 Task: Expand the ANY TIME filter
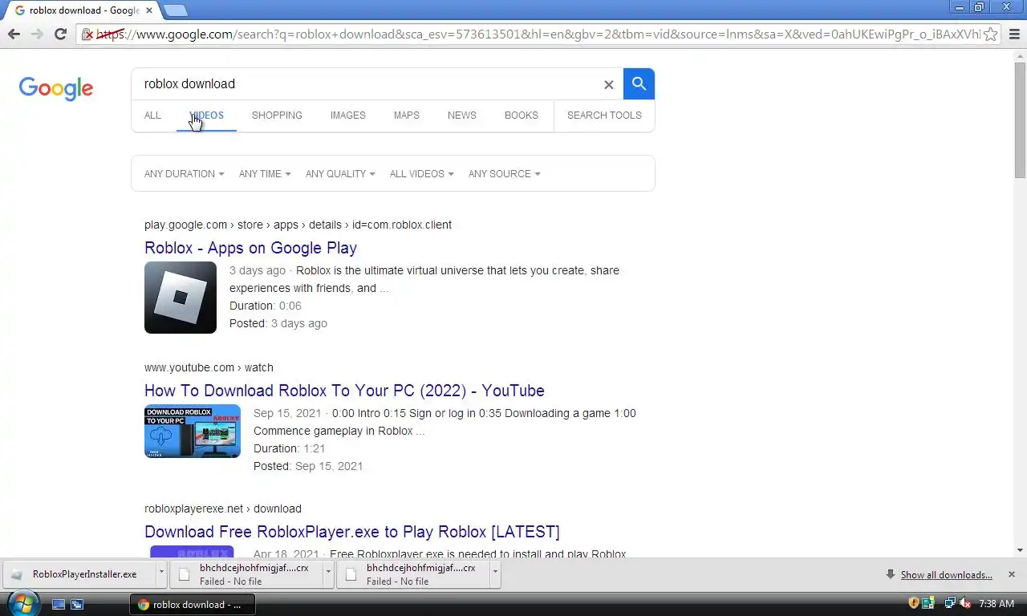coord(265,174)
